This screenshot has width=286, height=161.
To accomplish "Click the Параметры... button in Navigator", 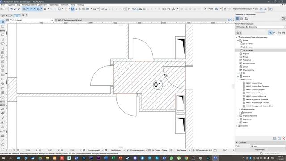I will click(x=260, y=150).
